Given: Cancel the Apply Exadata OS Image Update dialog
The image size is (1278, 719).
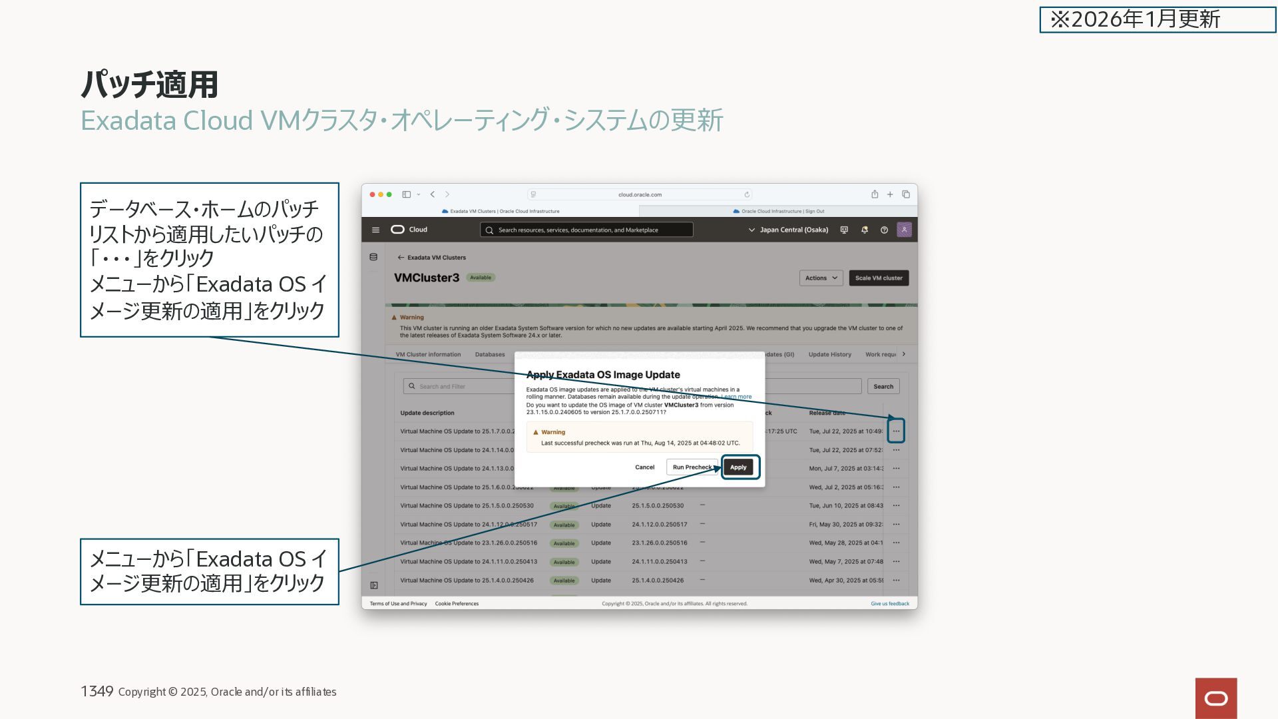Looking at the screenshot, I should coord(644,467).
